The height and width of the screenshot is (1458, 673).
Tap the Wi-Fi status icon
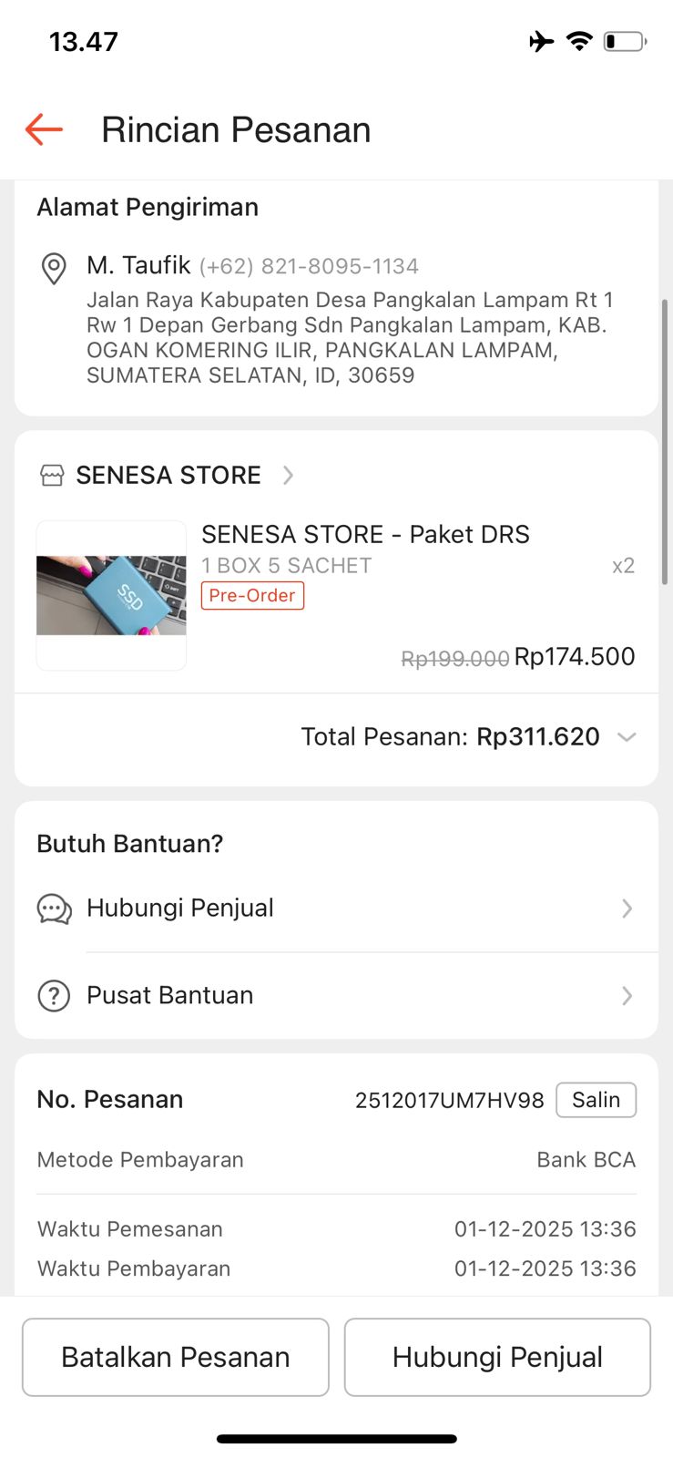[x=578, y=41]
